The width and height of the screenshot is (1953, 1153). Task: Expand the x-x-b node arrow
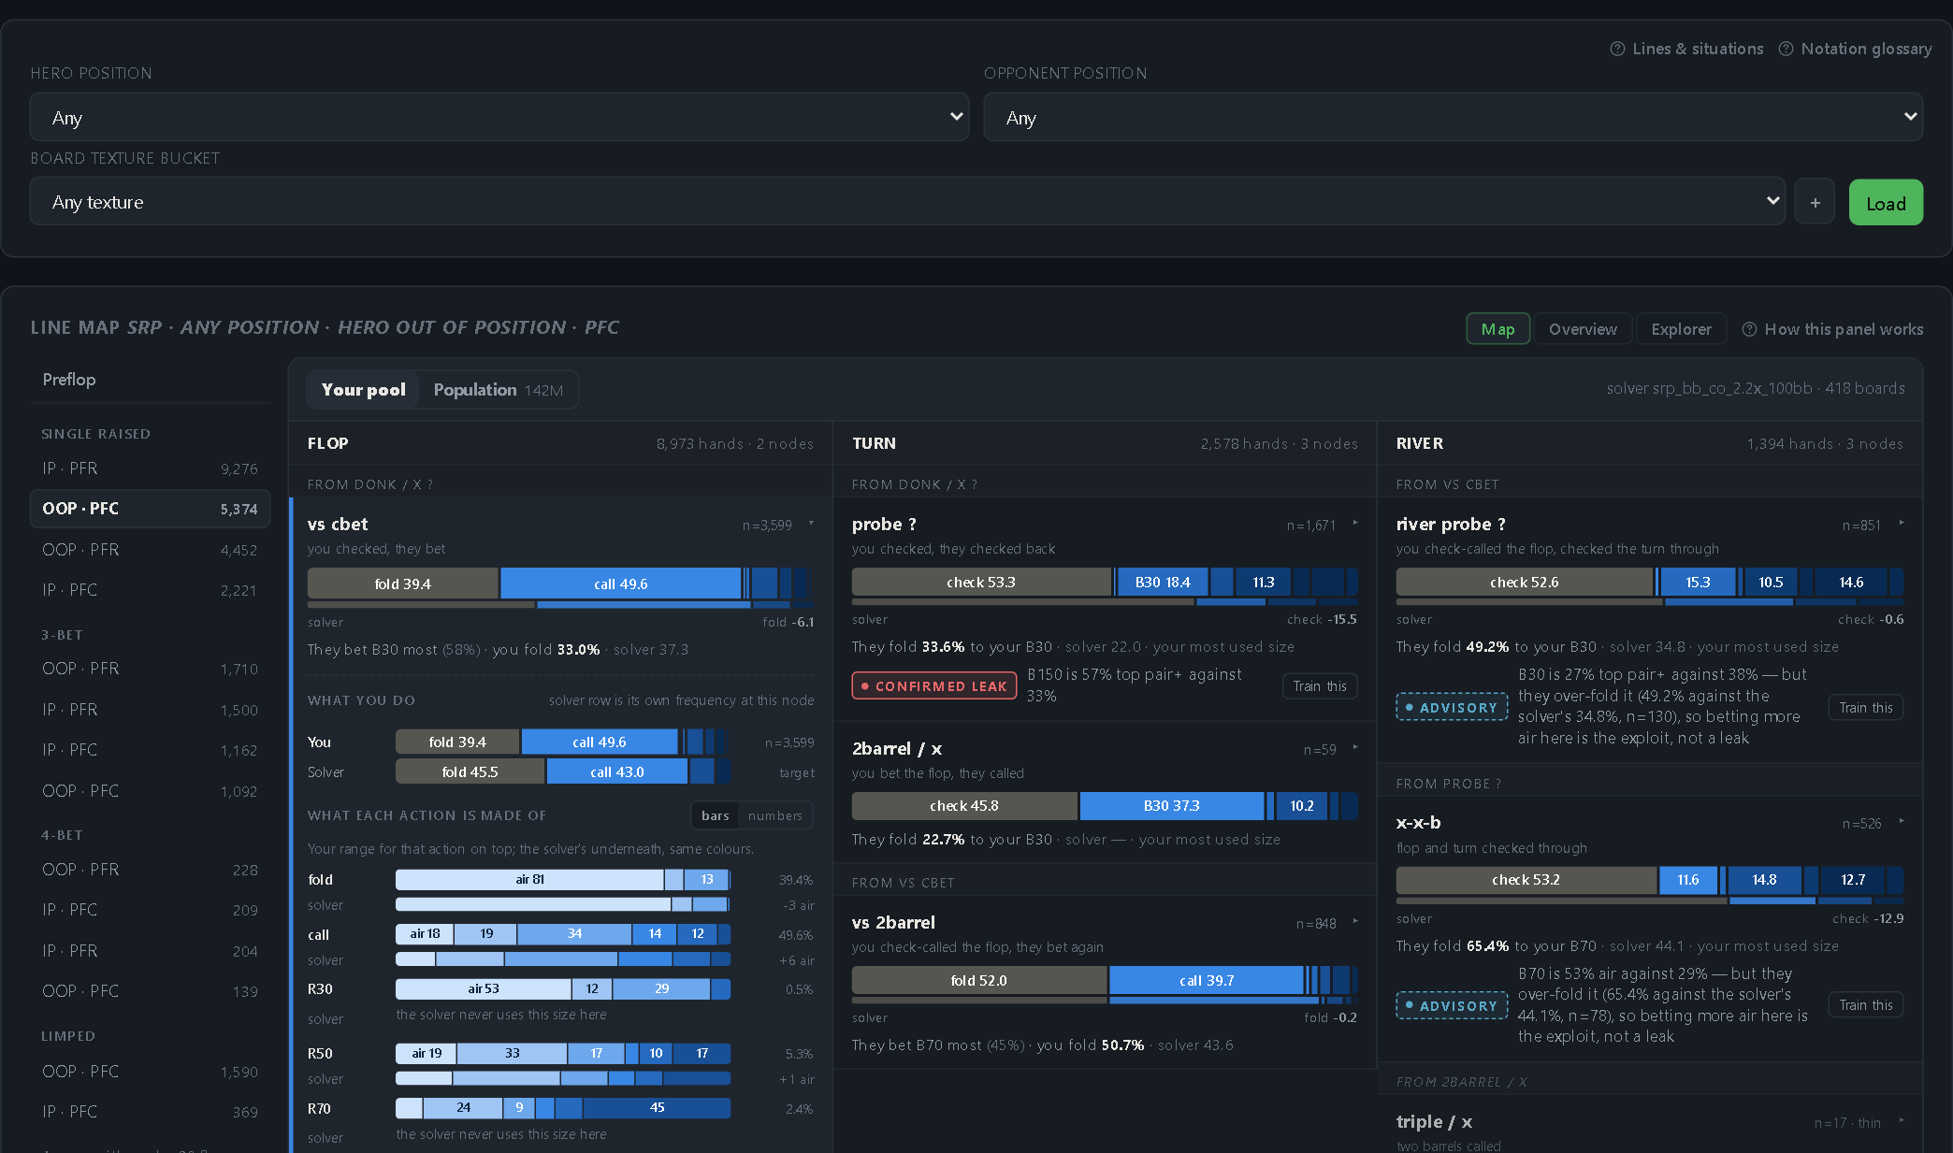[1902, 822]
